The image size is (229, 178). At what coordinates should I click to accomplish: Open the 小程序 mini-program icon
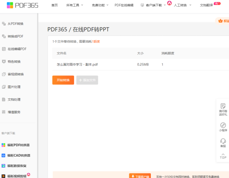(223, 125)
